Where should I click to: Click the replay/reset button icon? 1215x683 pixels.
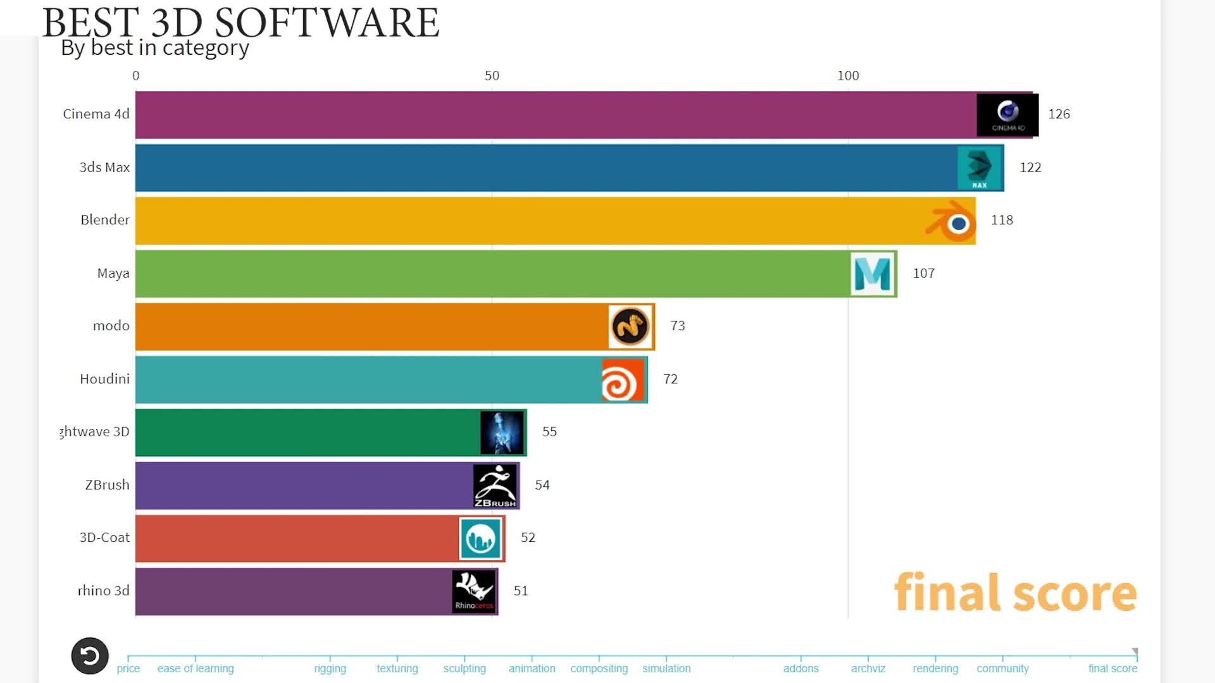click(x=89, y=655)
